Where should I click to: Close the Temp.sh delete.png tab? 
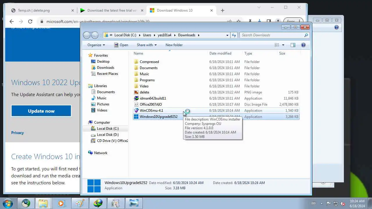tap(73, 10)
